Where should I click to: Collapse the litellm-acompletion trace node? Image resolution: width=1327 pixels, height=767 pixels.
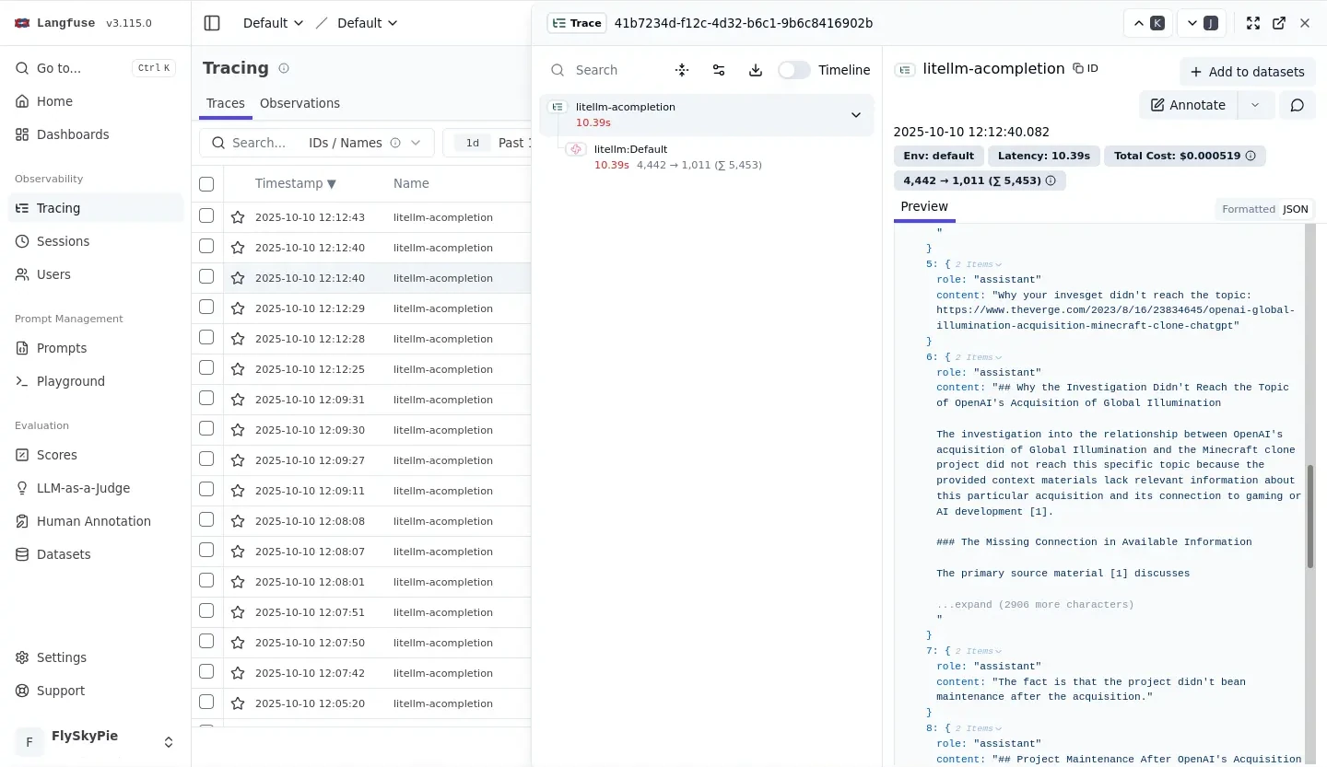855,115
